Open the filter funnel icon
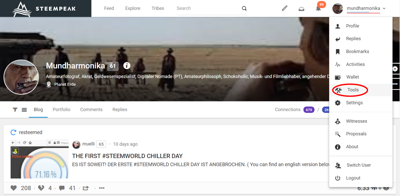The height and width of the screenshot is (196, 400). point(15,110)
